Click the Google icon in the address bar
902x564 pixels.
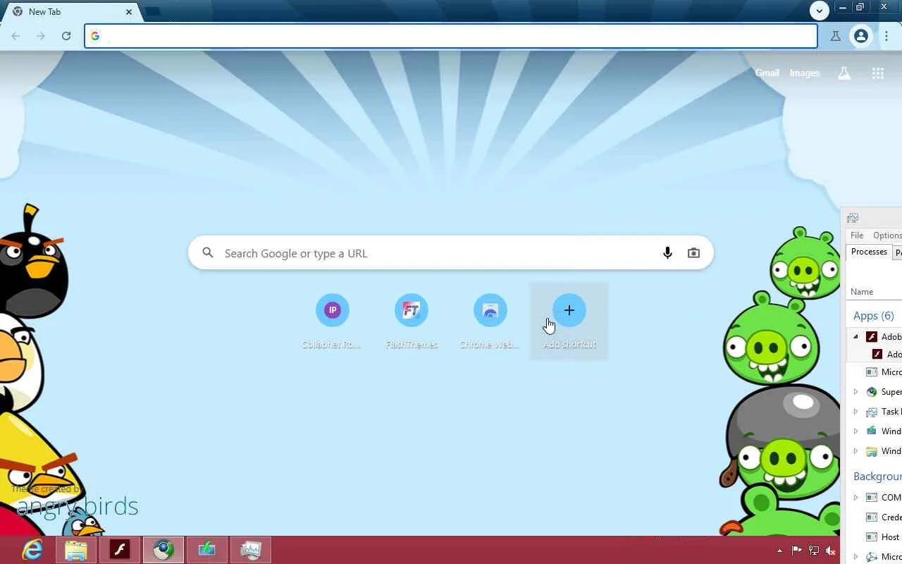(95, 36)
